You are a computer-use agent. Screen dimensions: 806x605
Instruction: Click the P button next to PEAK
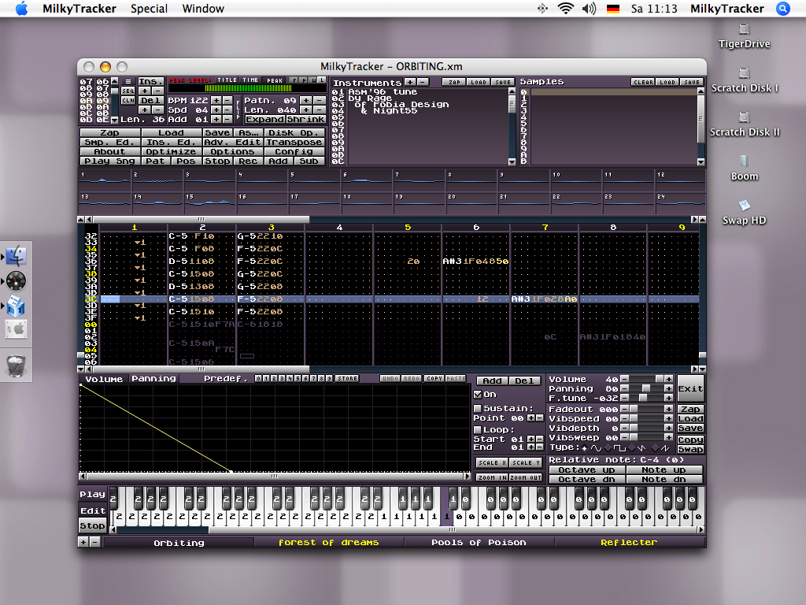(x=303, y=81)
